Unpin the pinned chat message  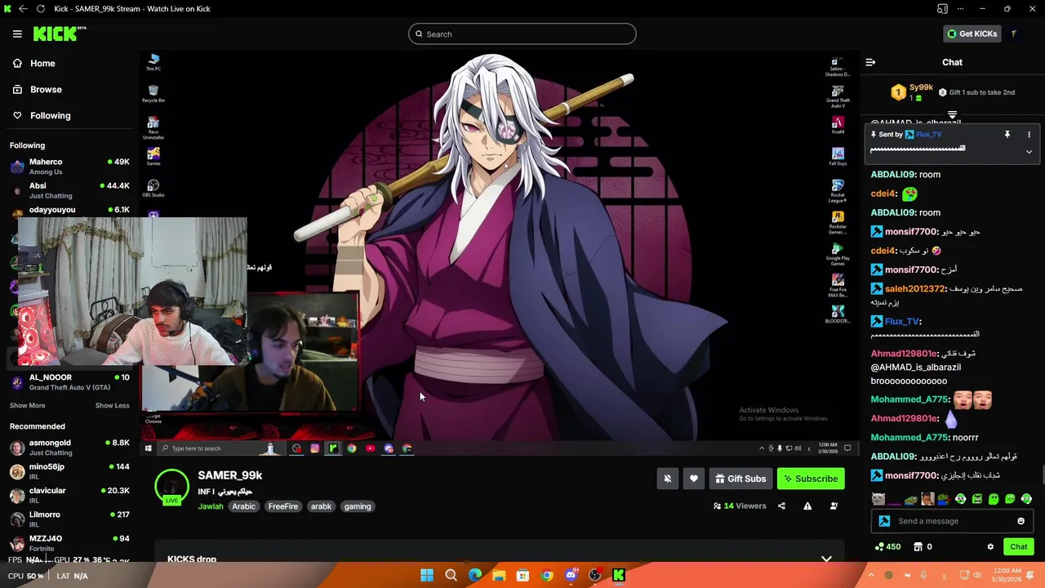(1007, 134)
